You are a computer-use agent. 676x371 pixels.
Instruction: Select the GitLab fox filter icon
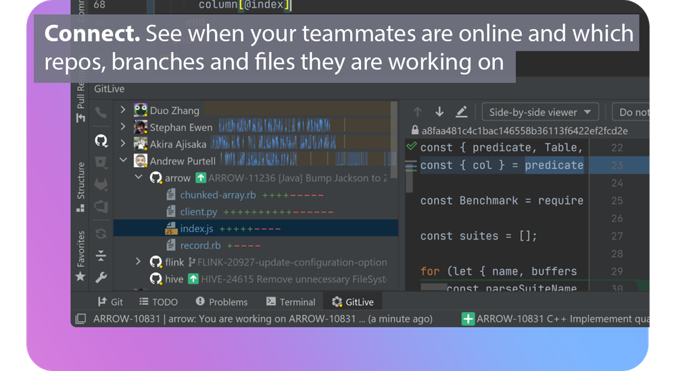pyautogui.click(x=101, y=184)
